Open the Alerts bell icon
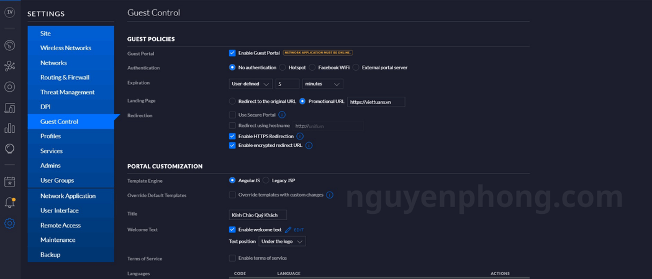The image size is (652, 279). tap(9, 203)
